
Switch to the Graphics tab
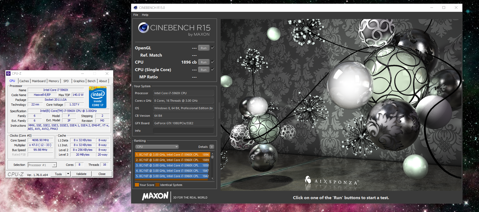pyautogui.click(x=79, y=81)
